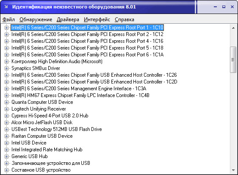Screen dimensions: 238x175
Task: Select USBest Technology 512MB USB Flash Drive row
Action: pos(57,129)
